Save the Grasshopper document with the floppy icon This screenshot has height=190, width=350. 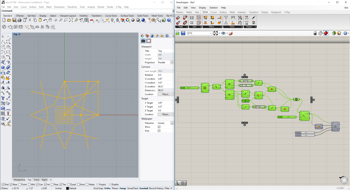pos(182,33)
